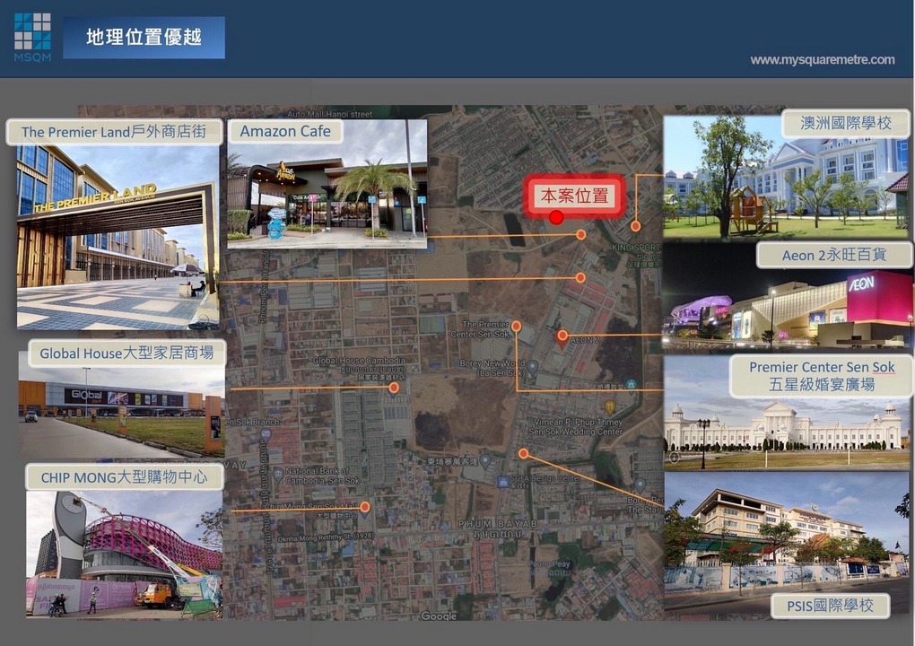Click the Google logo on the map
The image size is (915, 646).
pyautogui.click(x=439, y=615)
